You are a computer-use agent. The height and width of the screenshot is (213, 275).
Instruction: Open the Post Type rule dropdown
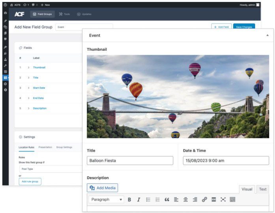pyautogui.click(x=51, y=169)
